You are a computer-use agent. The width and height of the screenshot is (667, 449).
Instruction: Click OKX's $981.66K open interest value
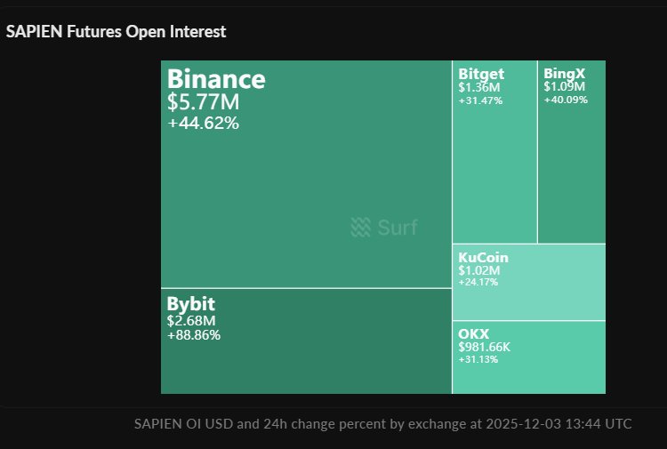[486, 347]
